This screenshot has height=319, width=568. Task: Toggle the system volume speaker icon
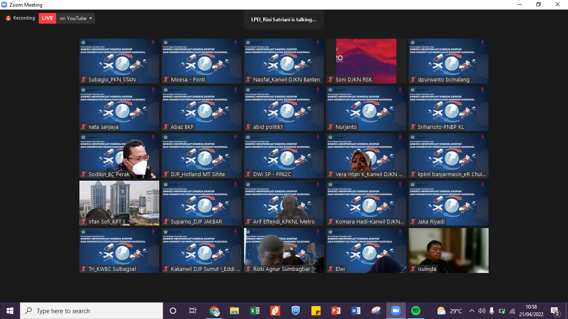[x=482, y=311]
